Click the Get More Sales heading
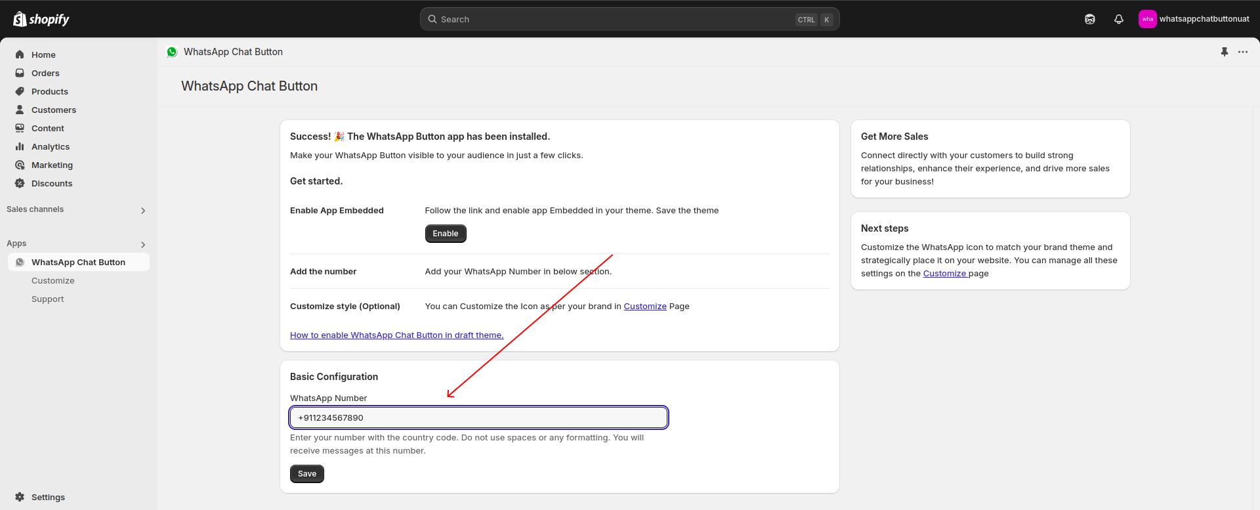Viewport: 1260px width, 510px height. tap(894, 137)
